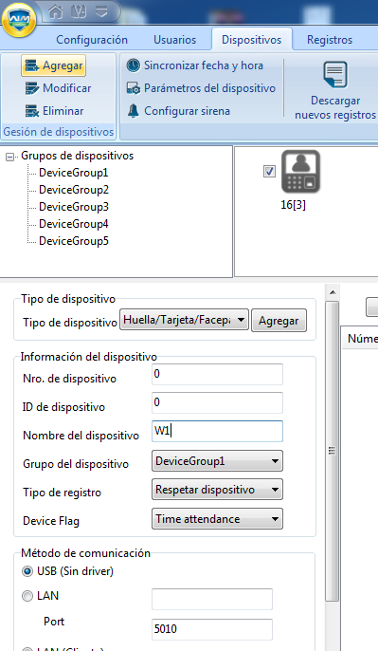Uncheck the checkbox beside device 16[3]
Viewport: 378px width, 651px height.
coord(269,171)
